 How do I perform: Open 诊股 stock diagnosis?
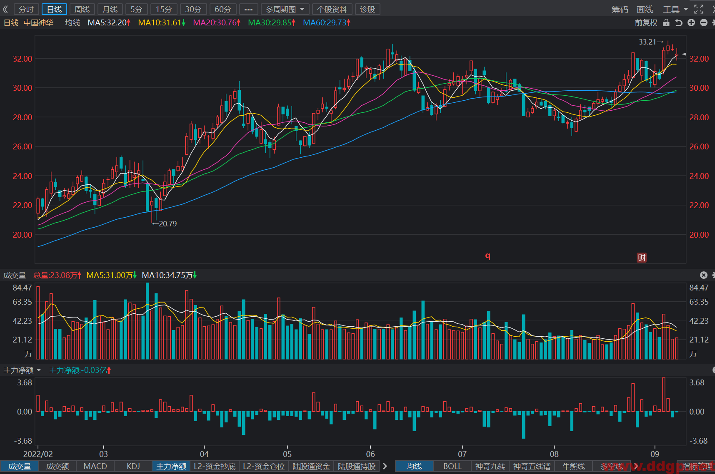(367, 9)
